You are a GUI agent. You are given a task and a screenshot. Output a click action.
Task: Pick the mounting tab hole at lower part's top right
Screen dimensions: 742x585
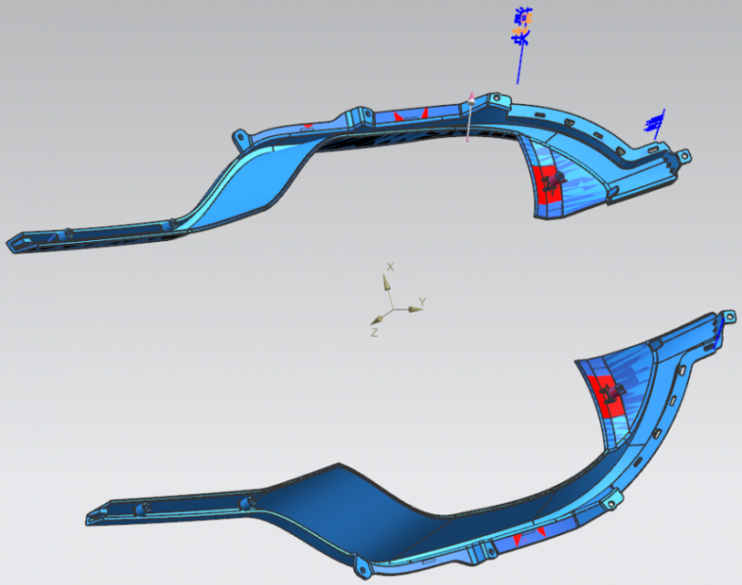coord(729,317)
